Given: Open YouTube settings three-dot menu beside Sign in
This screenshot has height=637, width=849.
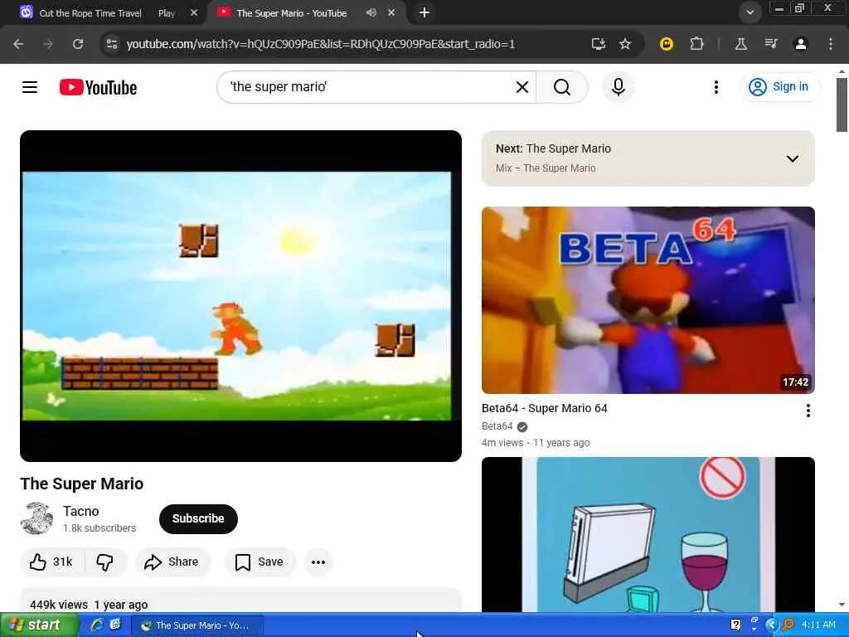Looking at the screenshot, I should tap(716, 86).
